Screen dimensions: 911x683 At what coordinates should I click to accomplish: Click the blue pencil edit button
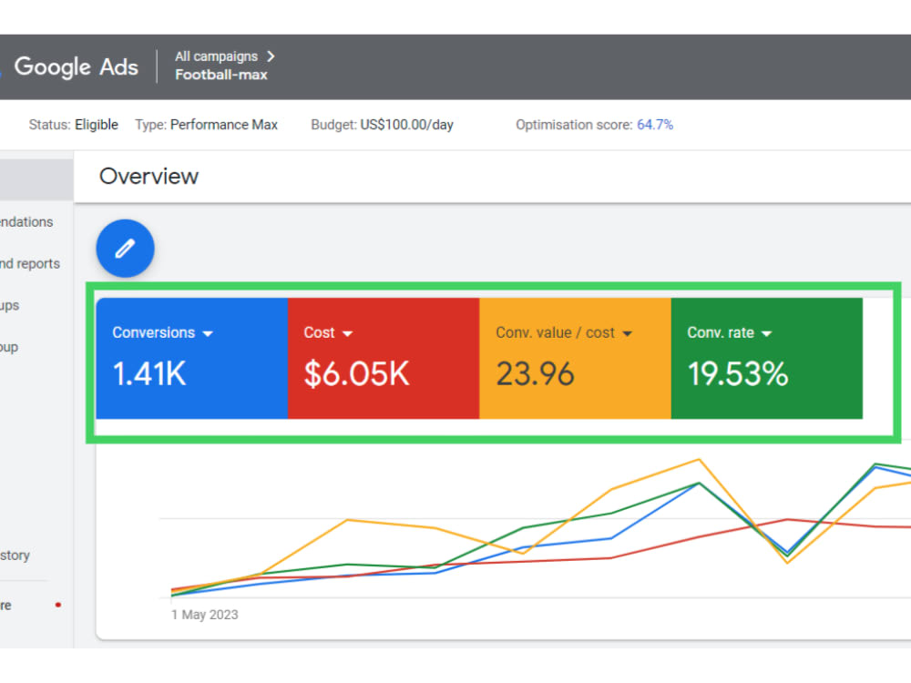coord(124,248)
